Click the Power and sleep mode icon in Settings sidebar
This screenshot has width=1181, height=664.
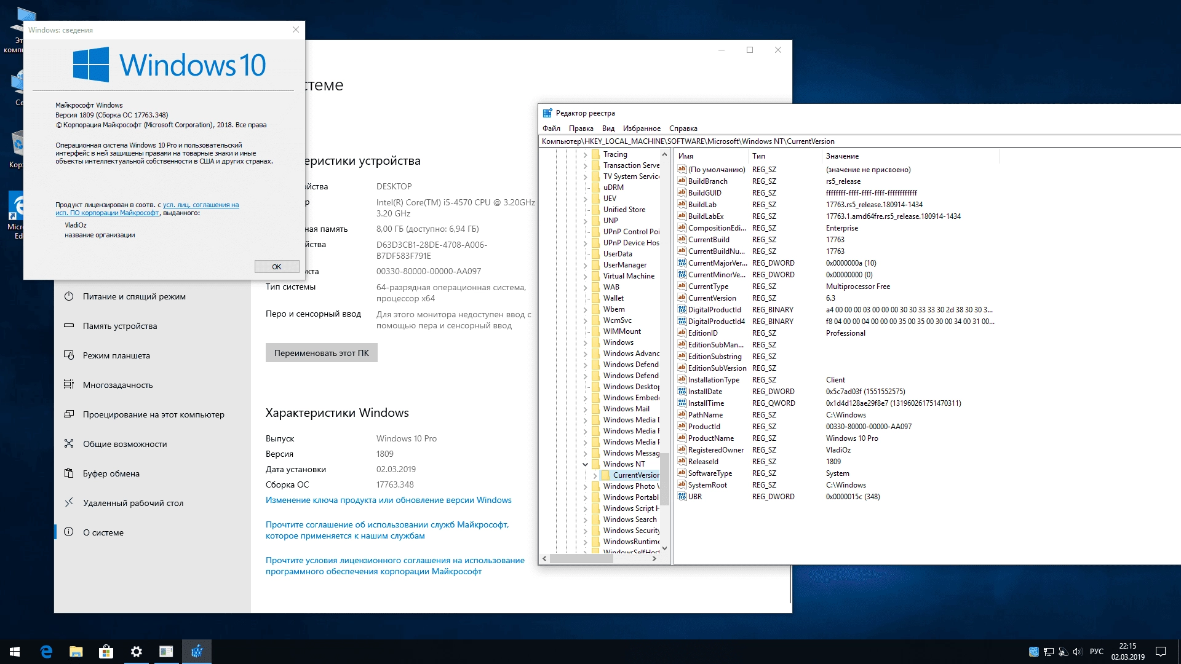coord(69,296)
